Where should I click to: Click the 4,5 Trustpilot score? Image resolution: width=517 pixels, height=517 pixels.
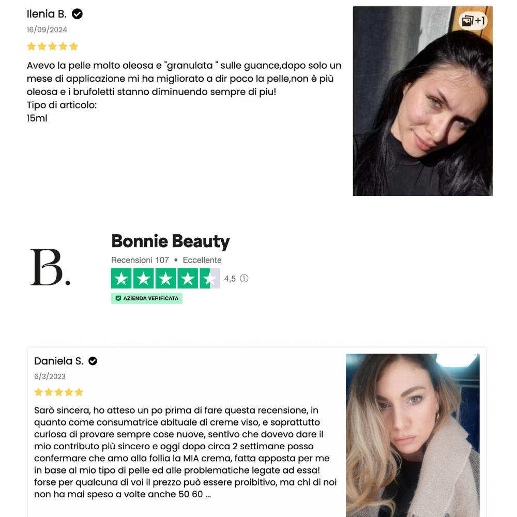(230, 279)
